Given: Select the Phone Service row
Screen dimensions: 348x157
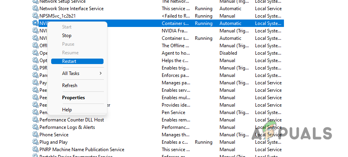Looking at the screenshot, I should point(54,135).
